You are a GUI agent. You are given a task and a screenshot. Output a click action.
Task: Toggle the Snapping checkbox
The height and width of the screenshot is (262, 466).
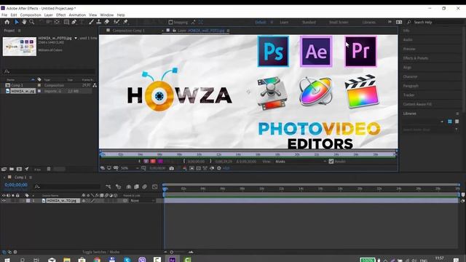(x=170, y=23)
